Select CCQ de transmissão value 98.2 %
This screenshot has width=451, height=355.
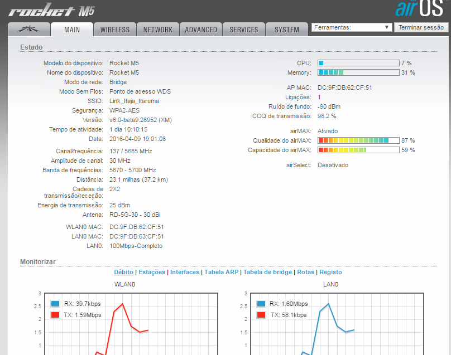point(327,116)
